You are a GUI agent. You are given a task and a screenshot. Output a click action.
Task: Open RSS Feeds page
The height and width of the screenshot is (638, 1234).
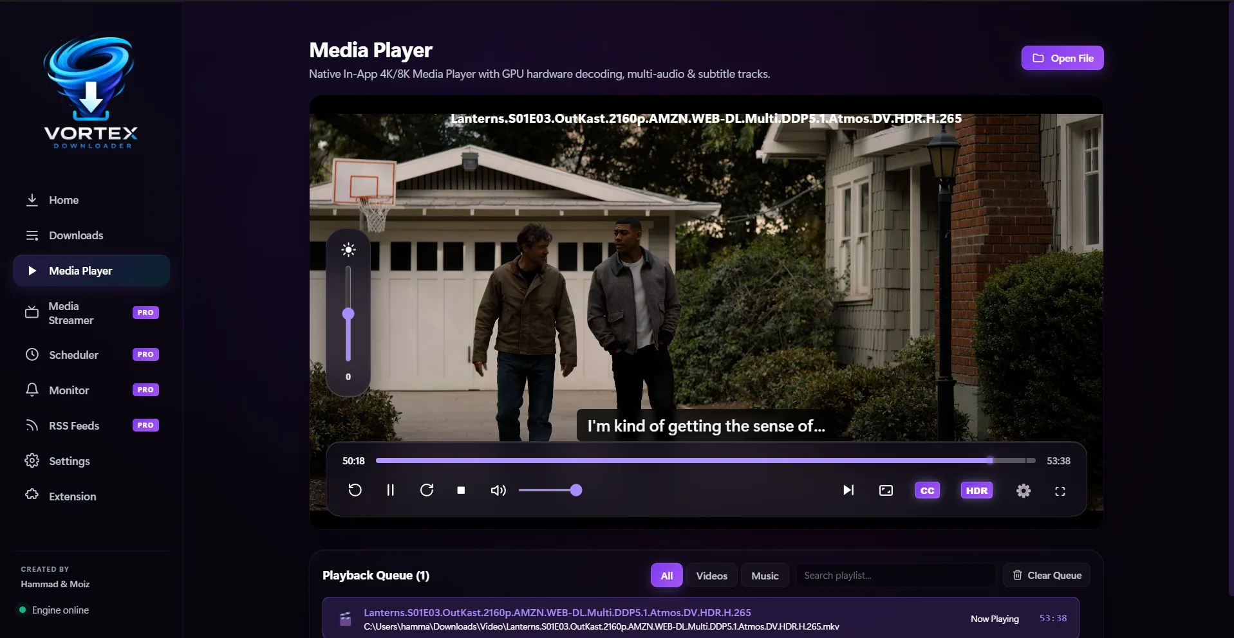91,425
